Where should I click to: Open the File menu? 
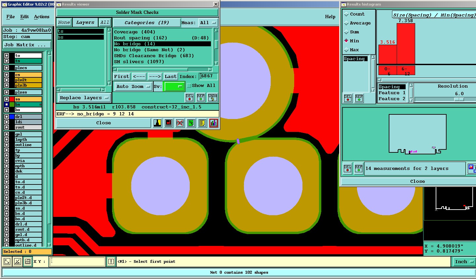pos(11,17)
